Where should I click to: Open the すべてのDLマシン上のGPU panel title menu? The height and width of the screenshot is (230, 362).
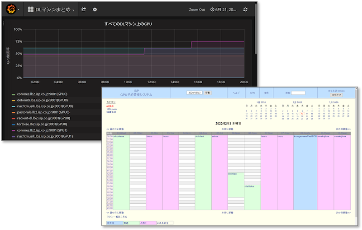coord(129,24)
